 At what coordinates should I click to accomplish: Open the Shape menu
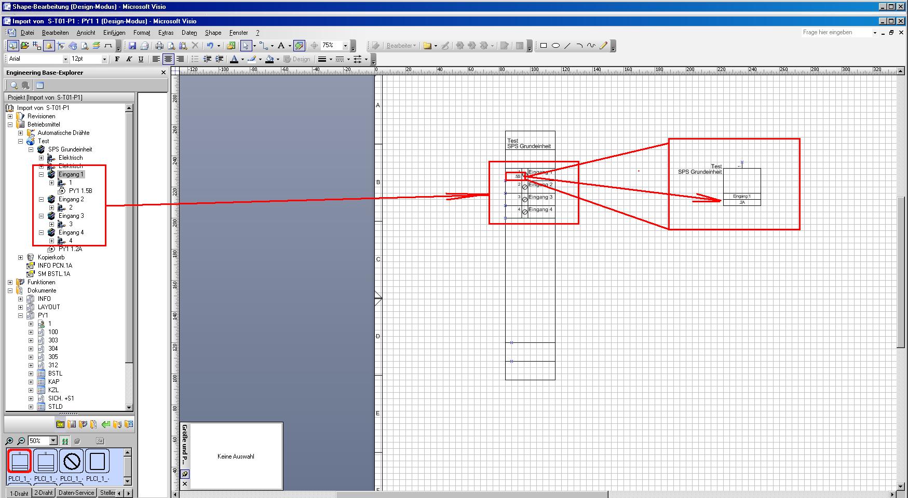pos(213,33)
